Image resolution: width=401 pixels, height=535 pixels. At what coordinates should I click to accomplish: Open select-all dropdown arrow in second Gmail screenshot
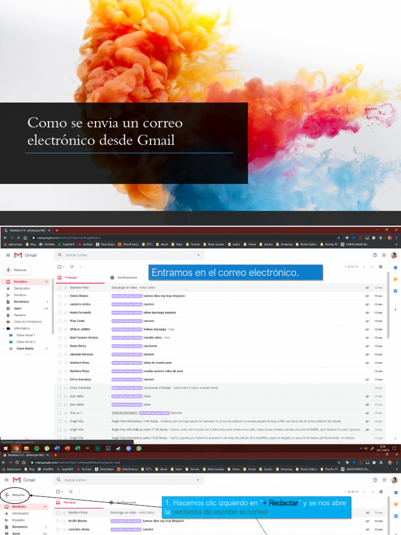(63, 492)
